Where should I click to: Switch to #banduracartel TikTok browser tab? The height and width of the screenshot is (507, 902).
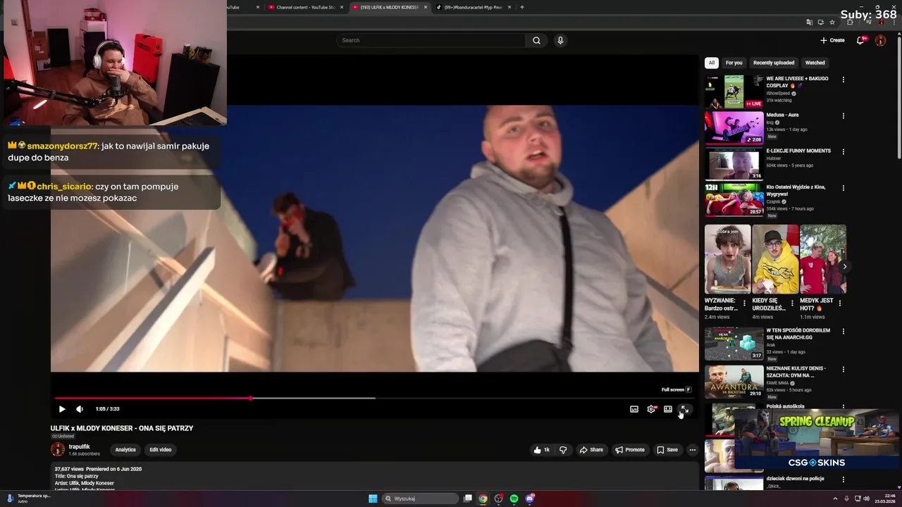[473, 7]
